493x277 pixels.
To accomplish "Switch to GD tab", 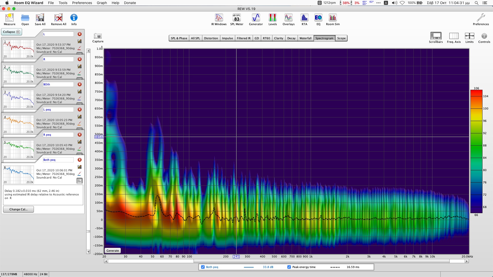I will tap(257, 38).
